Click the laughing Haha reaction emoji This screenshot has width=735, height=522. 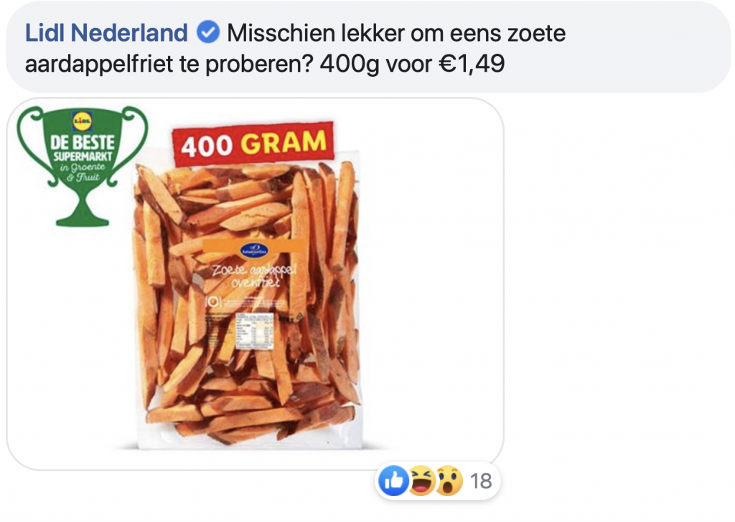pyautogui.click(x=421, y=480)
